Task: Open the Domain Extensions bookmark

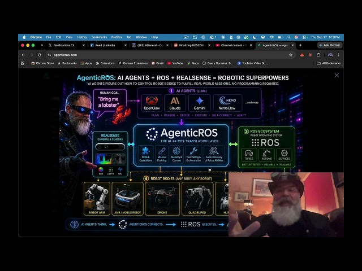Action: pos(133,63)
